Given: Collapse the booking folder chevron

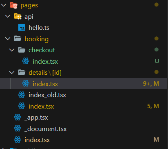Looking at the screenshot, I should [8, 39].
